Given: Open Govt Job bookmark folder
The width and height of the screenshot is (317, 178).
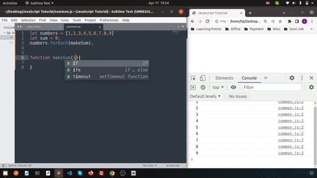Looking at the screenshot, I should tap(294, 29).
